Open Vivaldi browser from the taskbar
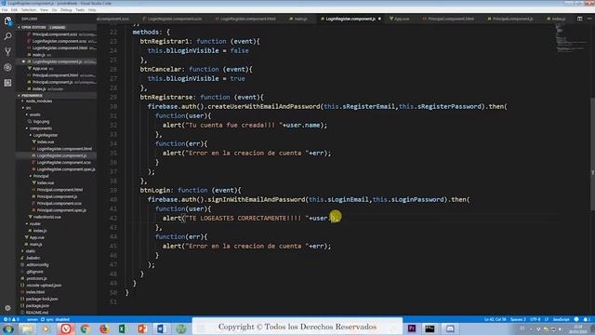The height and width of the screenshot is (335, 595). (x=66, y=328)
